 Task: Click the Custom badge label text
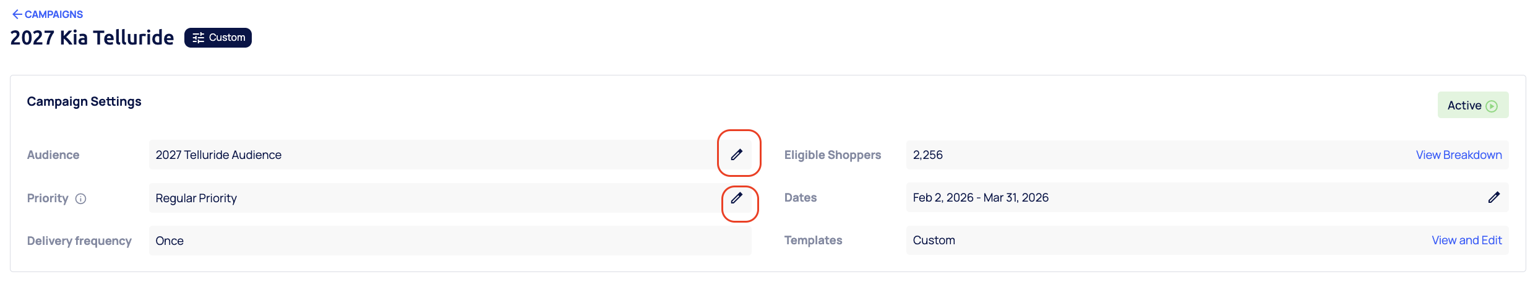pos(227,38)
